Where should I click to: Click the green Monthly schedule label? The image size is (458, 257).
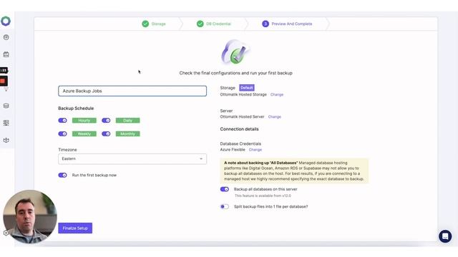[x=127, y=133]
